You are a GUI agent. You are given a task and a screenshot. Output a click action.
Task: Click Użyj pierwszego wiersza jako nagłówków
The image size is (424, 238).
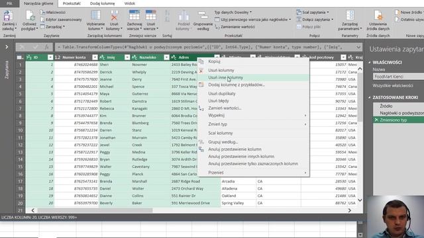253,19
